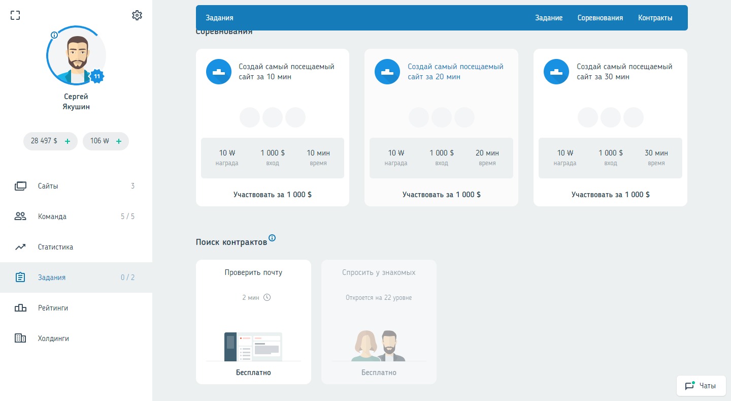Click Сергей Якушин profile avatar
This screenshot has width=731, height=401.
[x=76, y=56]
